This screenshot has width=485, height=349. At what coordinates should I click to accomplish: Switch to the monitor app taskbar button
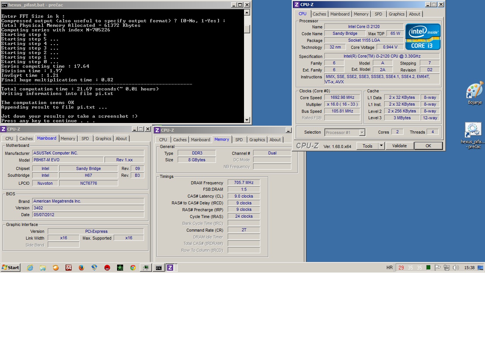pos(146,268)
